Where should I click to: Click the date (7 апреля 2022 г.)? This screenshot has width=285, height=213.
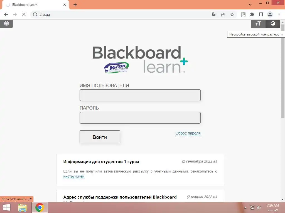pyautogui.click(x=202, y=197)
